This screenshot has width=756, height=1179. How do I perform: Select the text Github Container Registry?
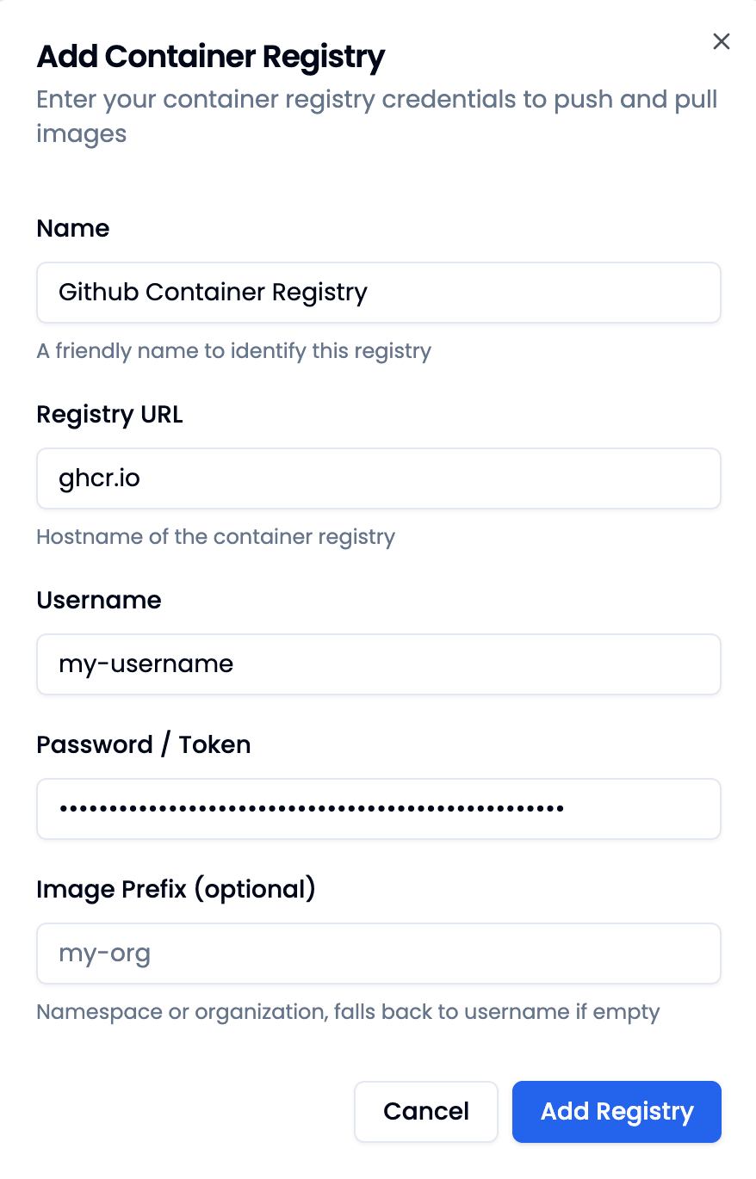tap(213, 293)
